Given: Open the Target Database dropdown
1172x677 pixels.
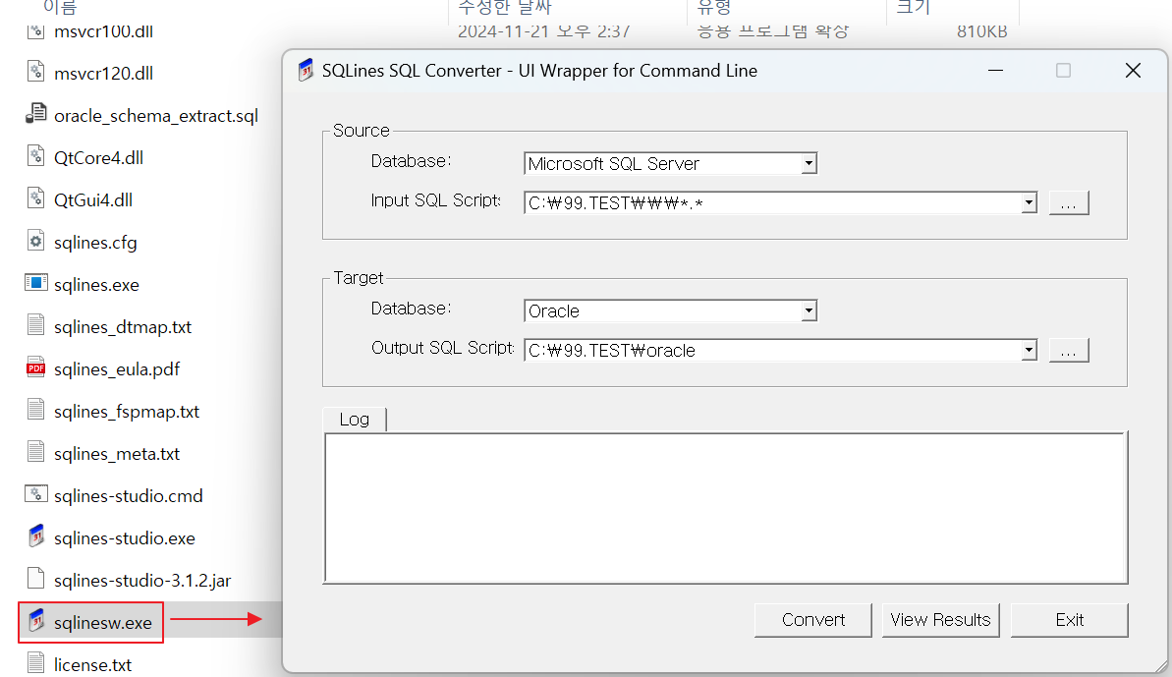Looking at the screenshot, I should tap(809, 310).
